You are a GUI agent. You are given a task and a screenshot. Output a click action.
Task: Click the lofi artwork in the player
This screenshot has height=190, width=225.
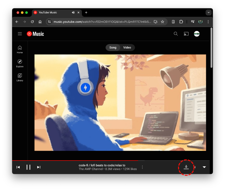[x=120, y=102]
